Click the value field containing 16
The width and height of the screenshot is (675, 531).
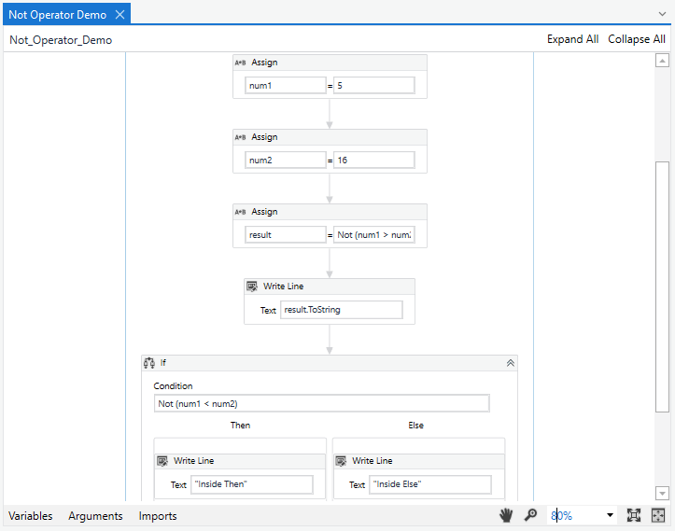coord(374,161)
